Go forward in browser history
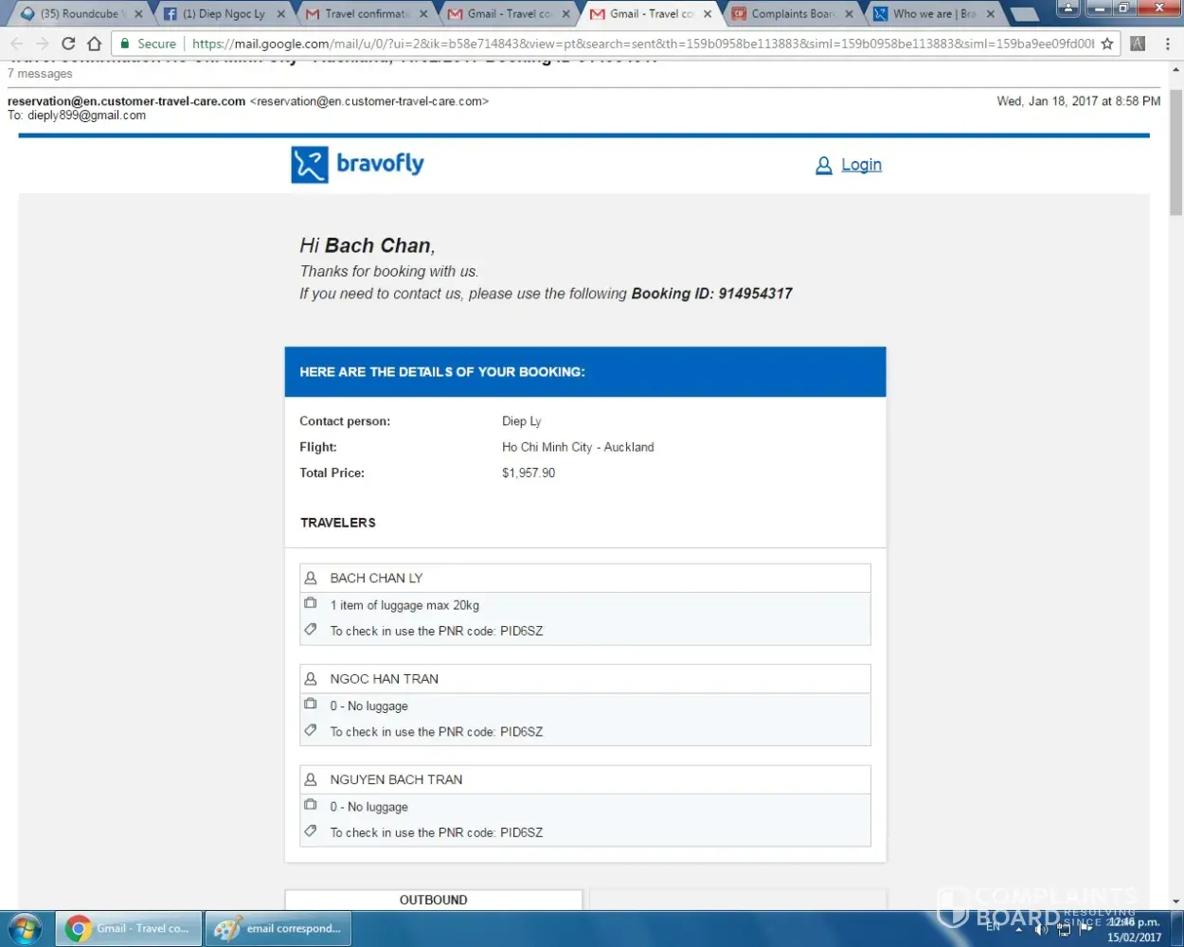This screenshot has height=947, width=1184. click(x=43, y=44)
